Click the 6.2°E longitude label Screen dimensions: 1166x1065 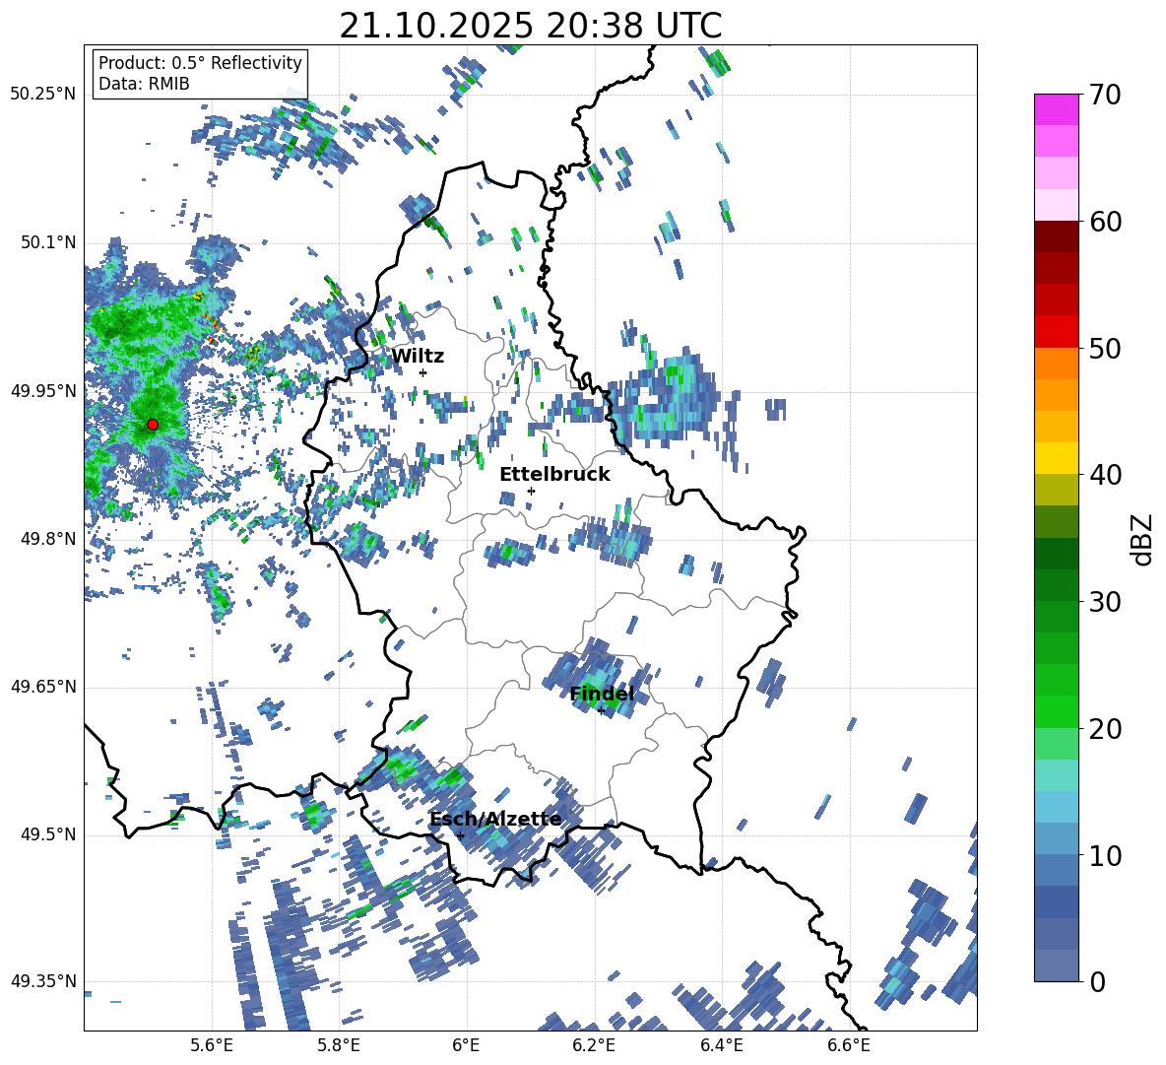coord(594,1045)
